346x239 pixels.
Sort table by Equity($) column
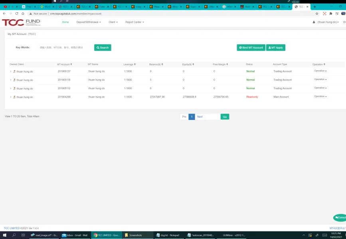click(188, 64)
